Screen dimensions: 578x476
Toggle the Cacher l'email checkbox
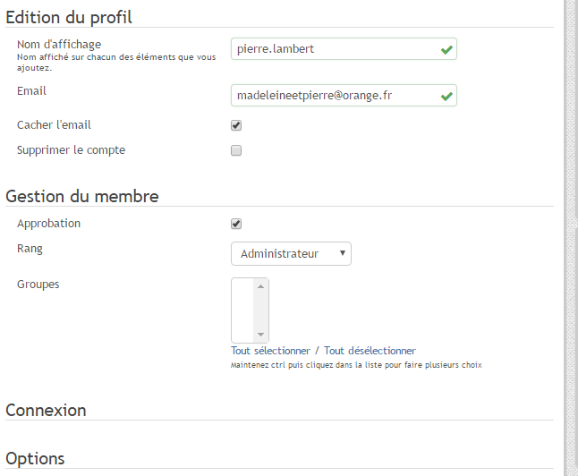click(236, 125)
